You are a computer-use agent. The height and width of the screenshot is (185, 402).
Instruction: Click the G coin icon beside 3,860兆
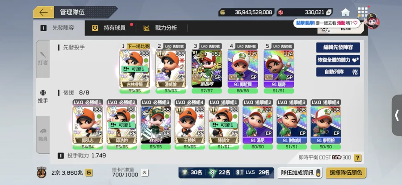click(89, 173)
